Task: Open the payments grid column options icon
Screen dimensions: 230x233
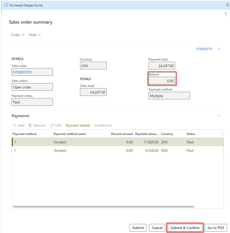Action: click(221, 134)
